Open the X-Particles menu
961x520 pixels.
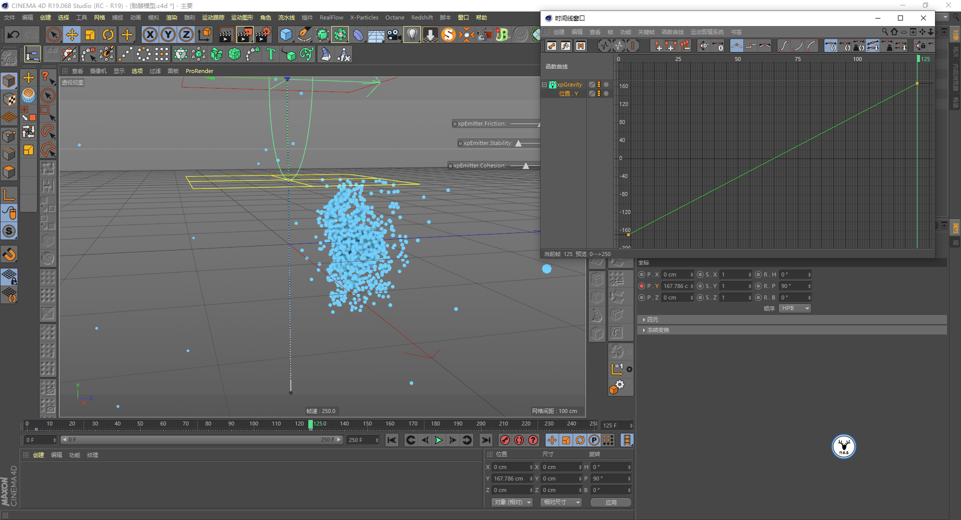(x=364, y=17)
